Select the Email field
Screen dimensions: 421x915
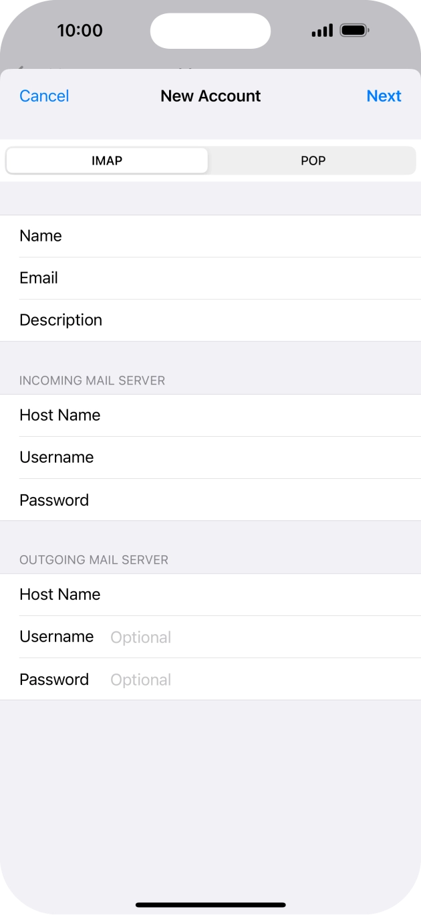(210, 278)
